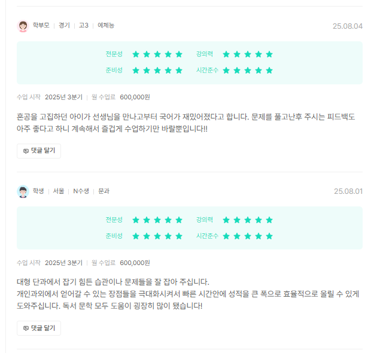Click the 시간준수 label in parent review
383x353 pixels.
207,70
